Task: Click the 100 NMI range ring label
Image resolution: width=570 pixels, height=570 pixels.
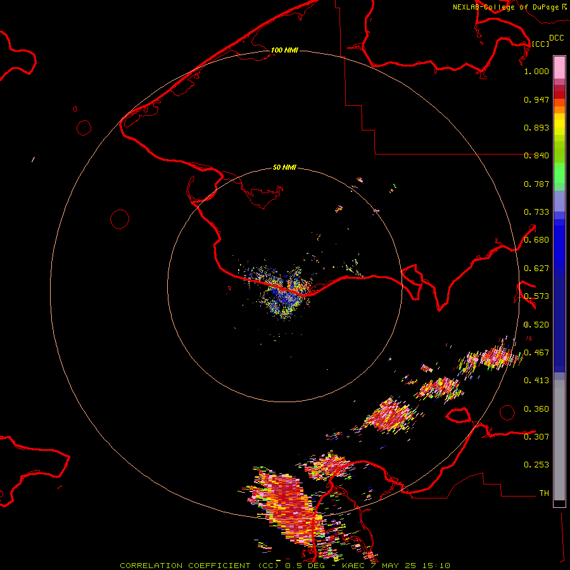Action: (284, 50)
